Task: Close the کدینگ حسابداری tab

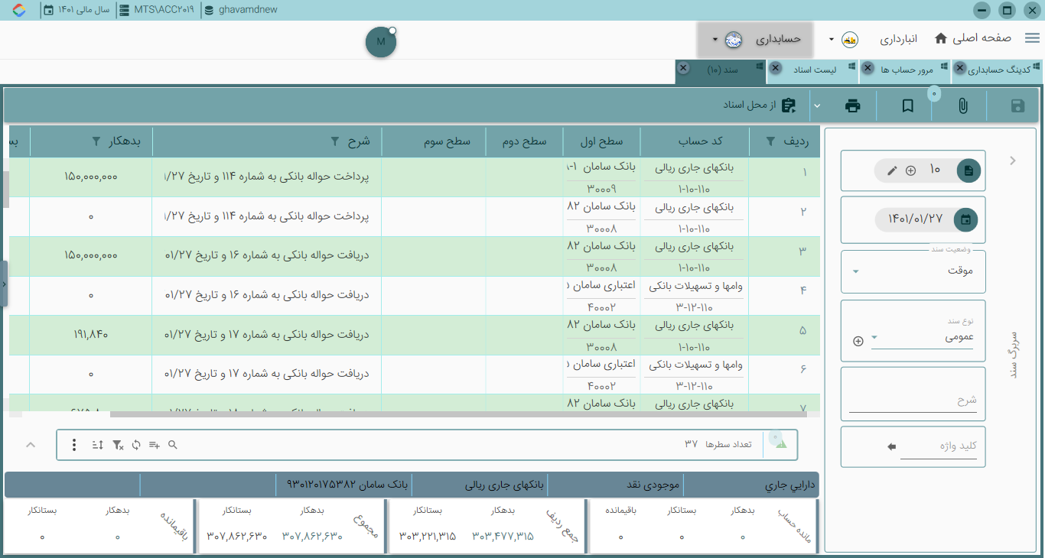Action: (959, 68)
